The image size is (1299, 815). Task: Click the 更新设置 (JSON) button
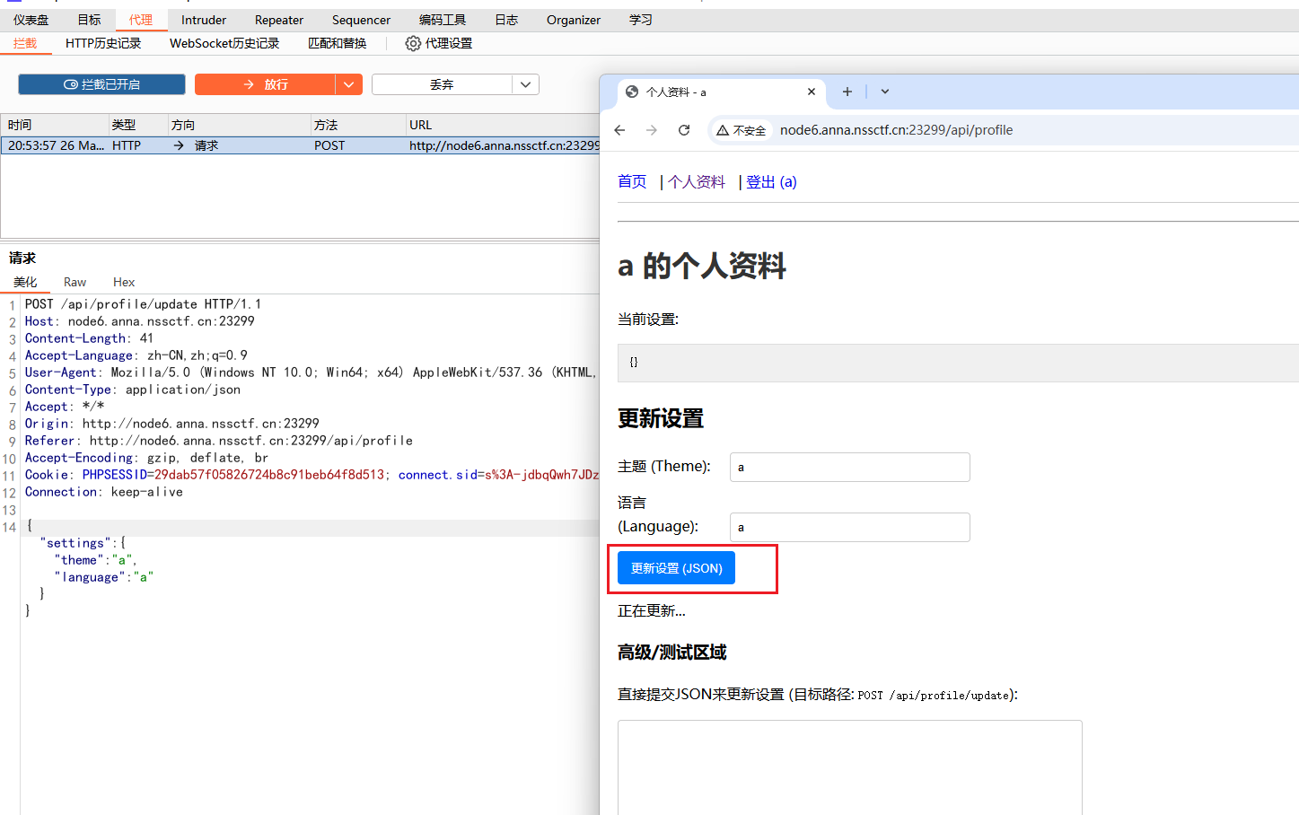tap(676, 568)
